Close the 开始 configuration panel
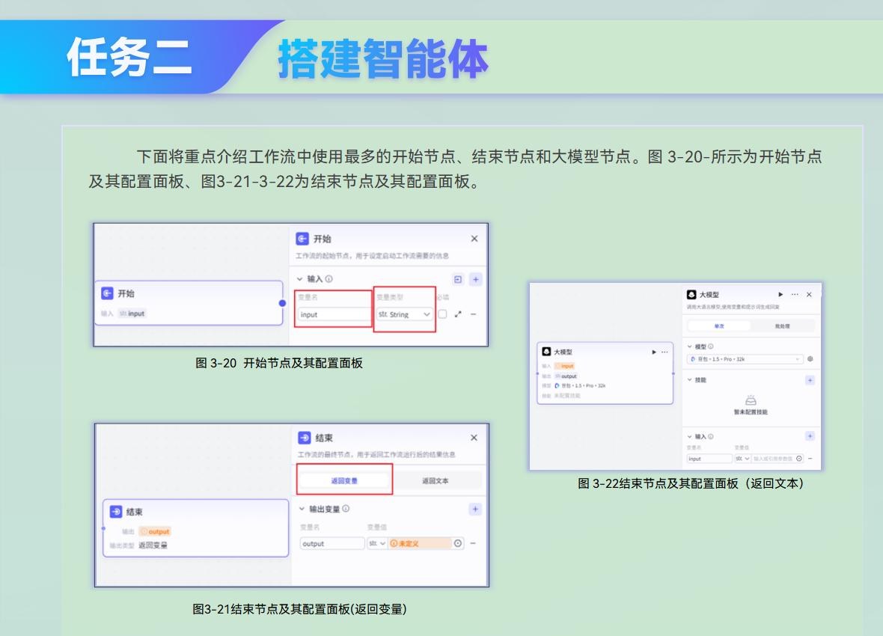Image resolution: width=883 pixels, height=636 pixels. 474,238
